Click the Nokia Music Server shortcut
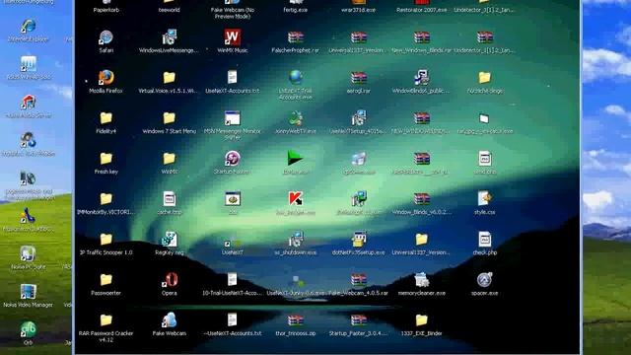The width and height of the screenshot is (631, 355). (29, 103)
